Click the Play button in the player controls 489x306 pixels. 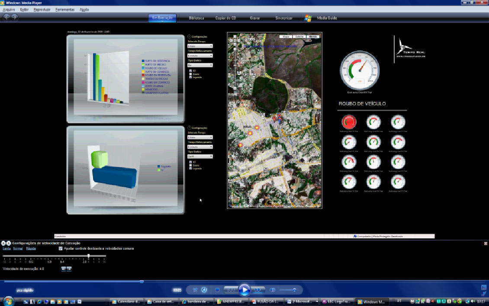coord(244,290)
